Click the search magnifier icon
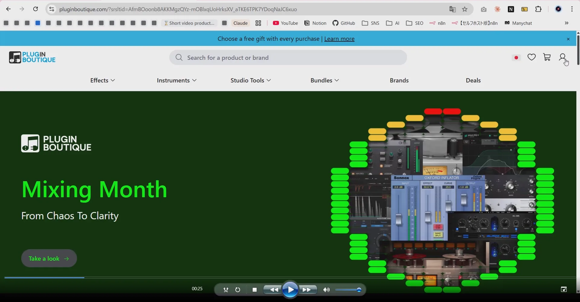Viewport: 580px width, 302px height. coord(179,57)
